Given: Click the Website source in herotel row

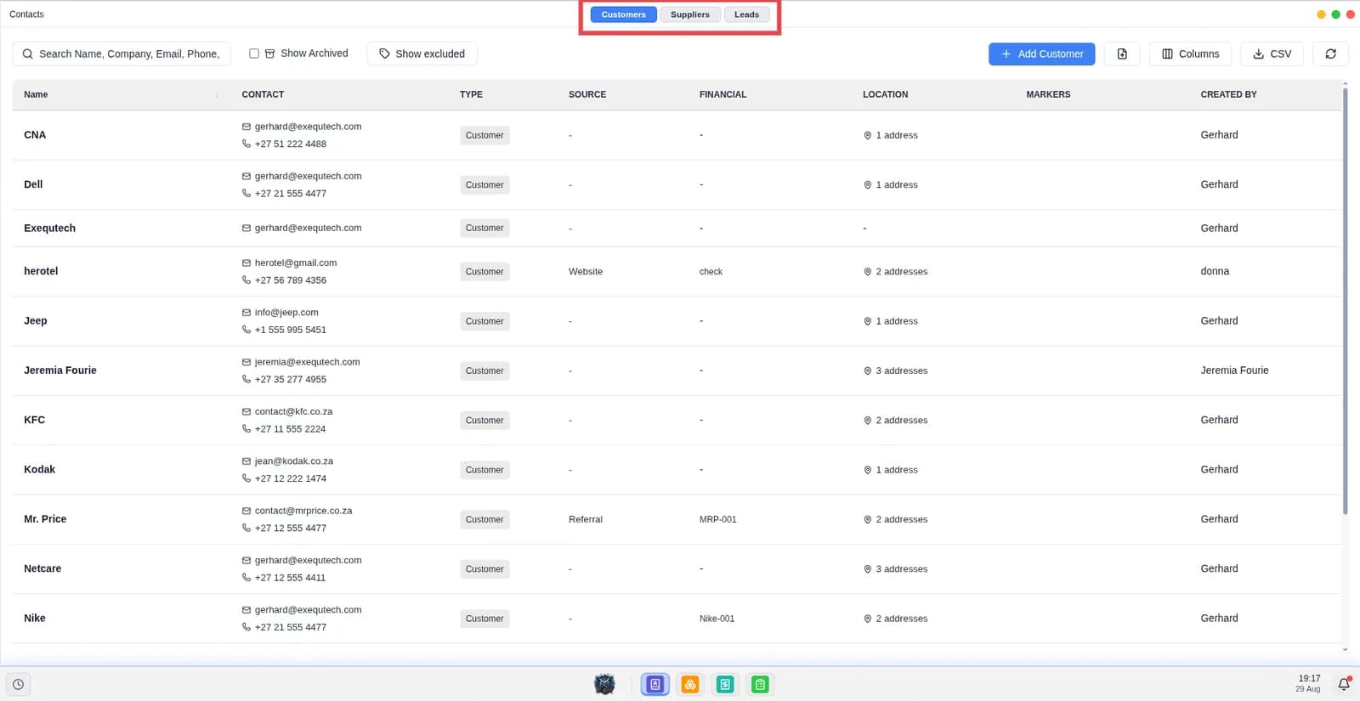Looking at the screenshot, I should tap(586, 272).
